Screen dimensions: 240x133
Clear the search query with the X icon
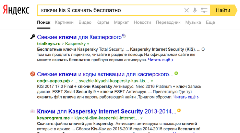point(187,10)
